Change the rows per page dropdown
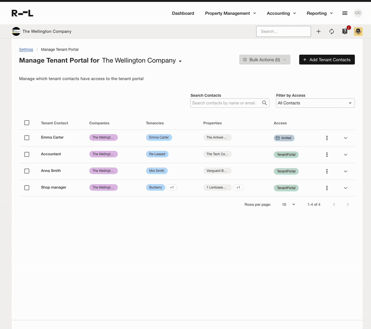 tap(288, 205)
